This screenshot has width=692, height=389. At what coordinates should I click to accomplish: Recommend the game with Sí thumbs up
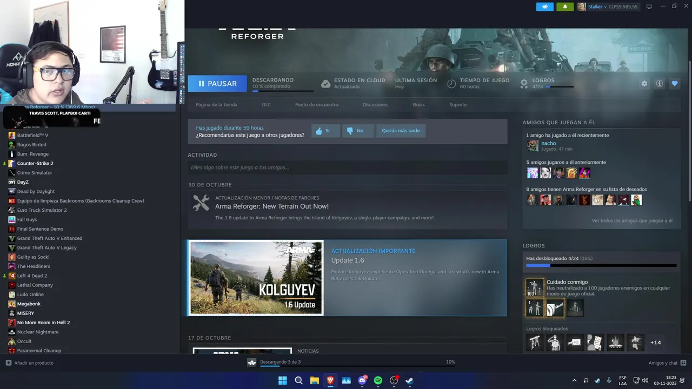[325, 131]
